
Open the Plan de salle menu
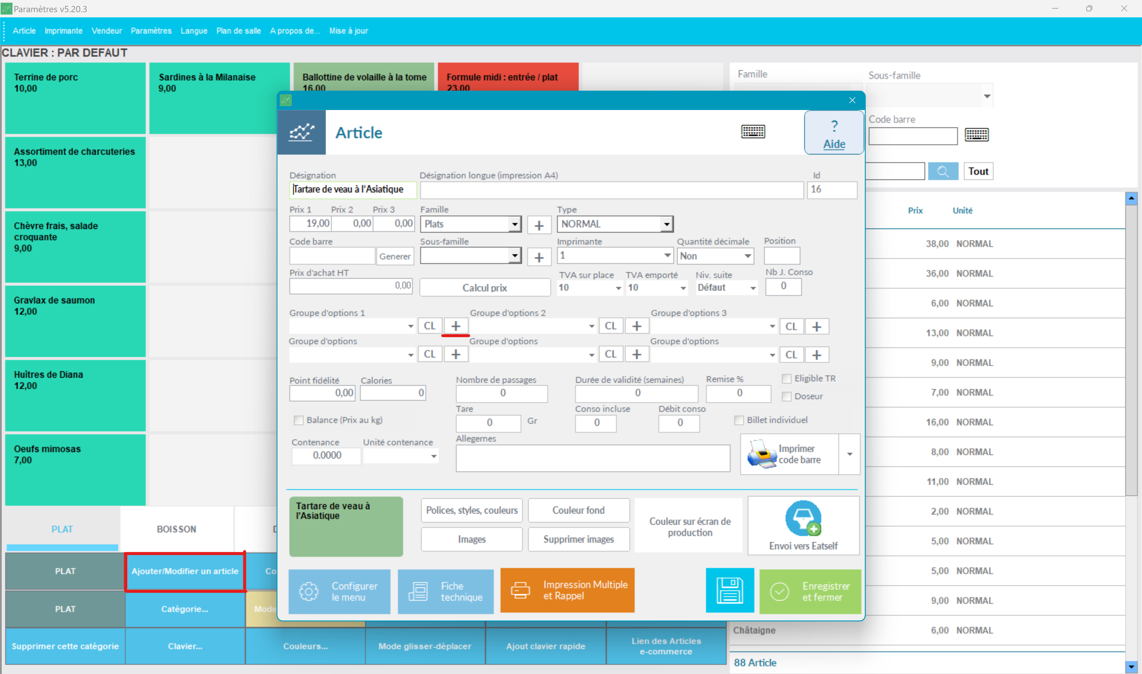pos(239,31)
